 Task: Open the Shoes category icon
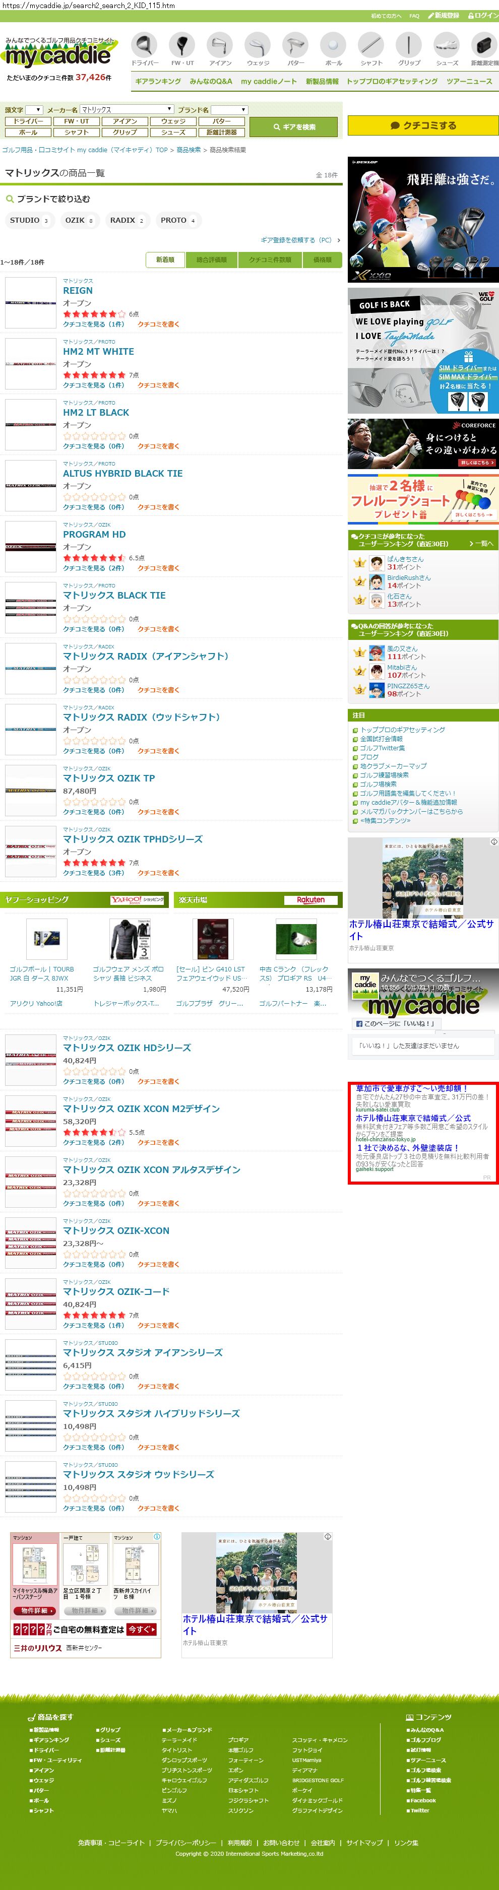click(x=447, y=49)
